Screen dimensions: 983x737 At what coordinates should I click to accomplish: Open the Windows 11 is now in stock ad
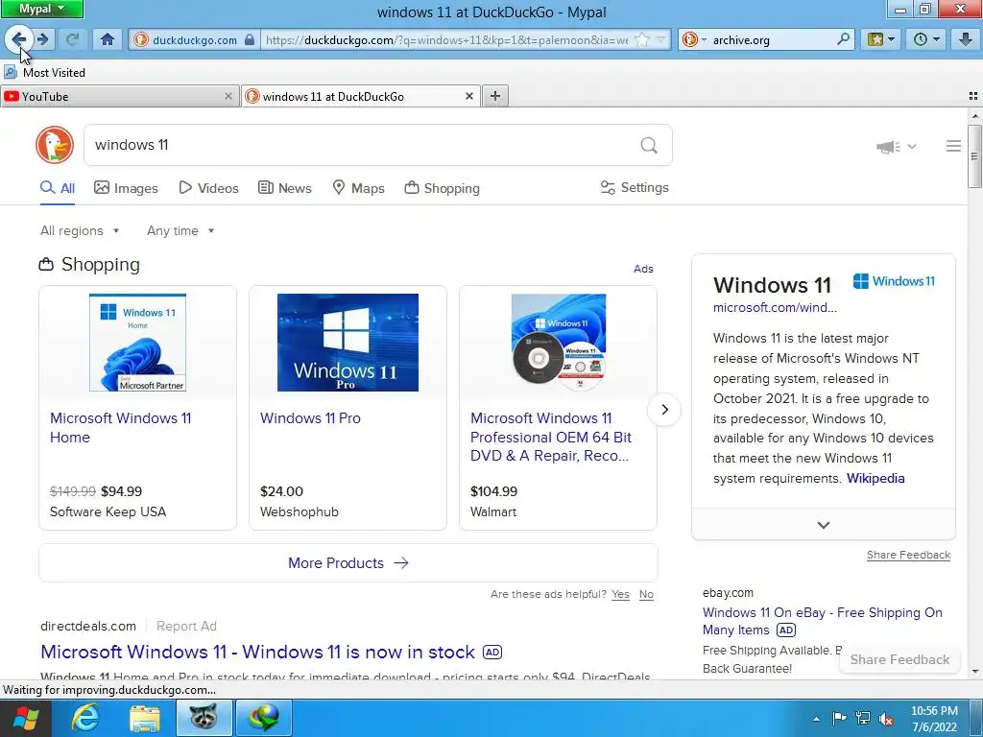point(257,652)
